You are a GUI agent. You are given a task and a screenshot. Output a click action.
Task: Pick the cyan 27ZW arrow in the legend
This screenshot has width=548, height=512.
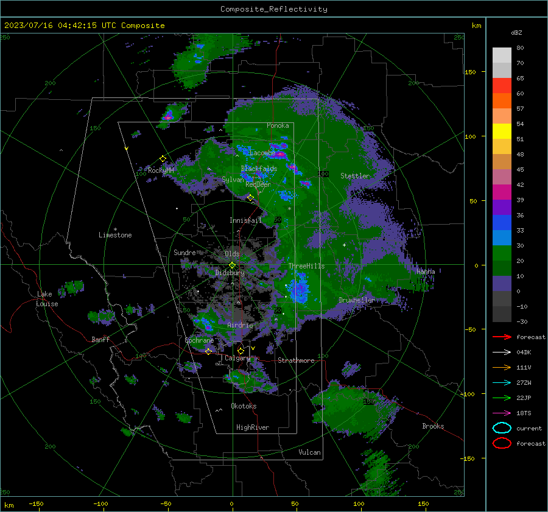[x=502, y=382]
